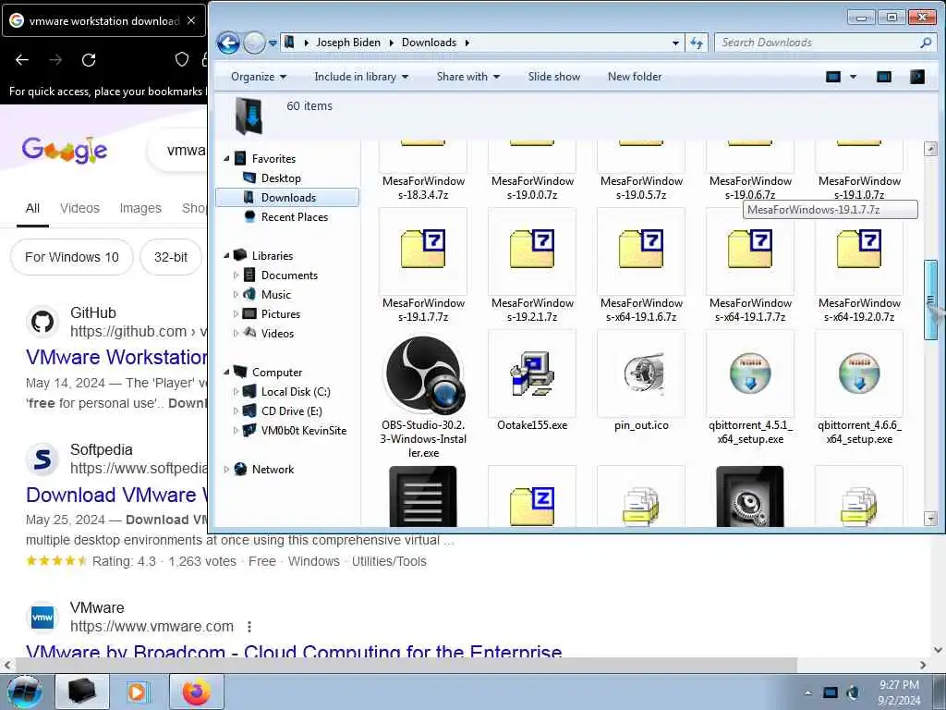Click Firefox taskbar icon

[x=196, y=692]
